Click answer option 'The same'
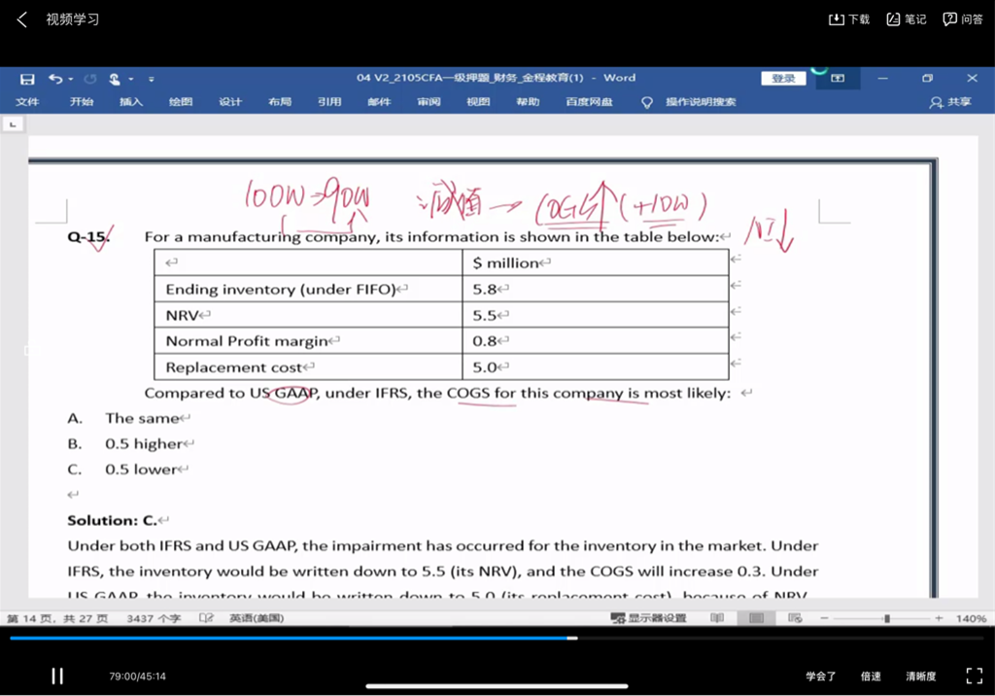Screen dimensions: 995x696 pos(142,418)
